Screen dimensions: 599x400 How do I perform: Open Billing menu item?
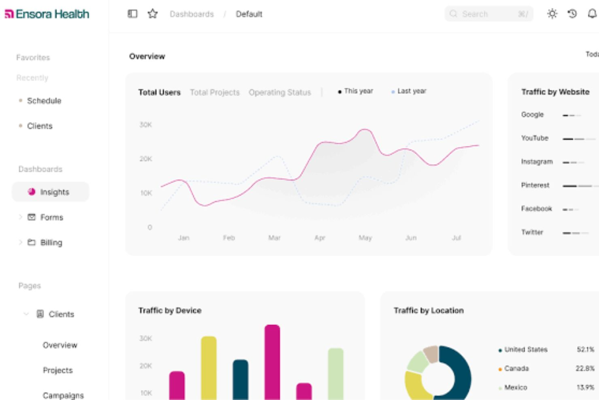tap(51, 242)
